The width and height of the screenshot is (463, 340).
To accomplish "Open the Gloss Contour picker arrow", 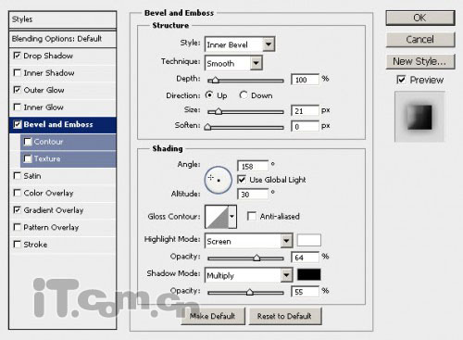I will point(232,217).
